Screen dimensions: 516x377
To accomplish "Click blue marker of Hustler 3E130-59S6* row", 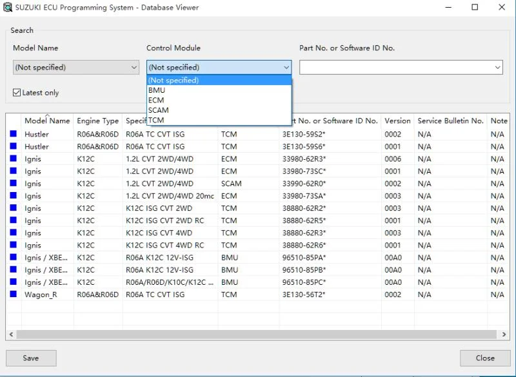I will [13, 146].
